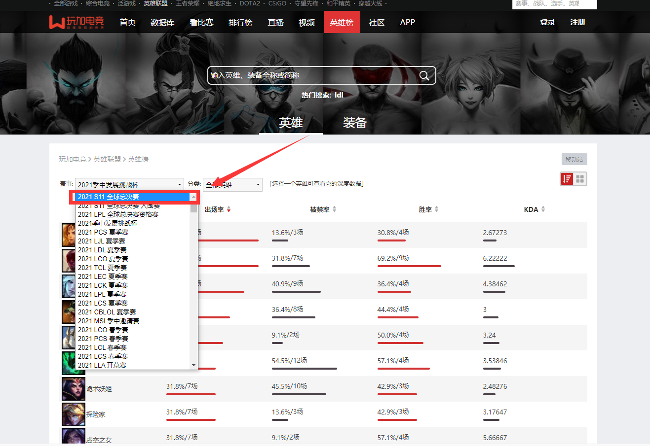Click hero portrait in the 3.53846 KDA row

click(x=68, y=363)
